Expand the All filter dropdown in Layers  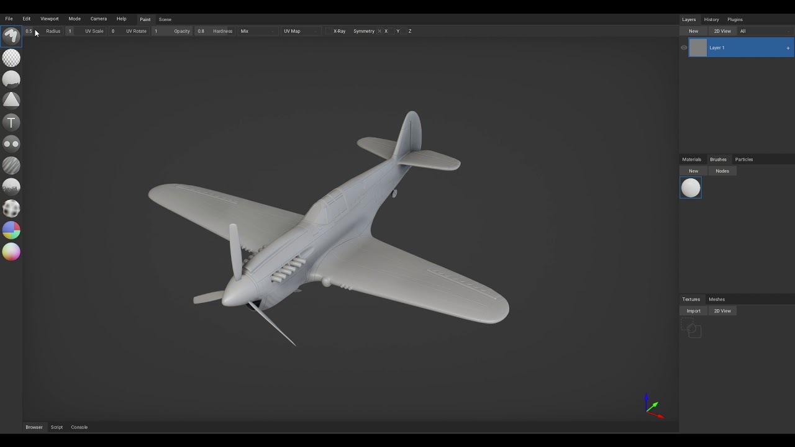point(765,31)
